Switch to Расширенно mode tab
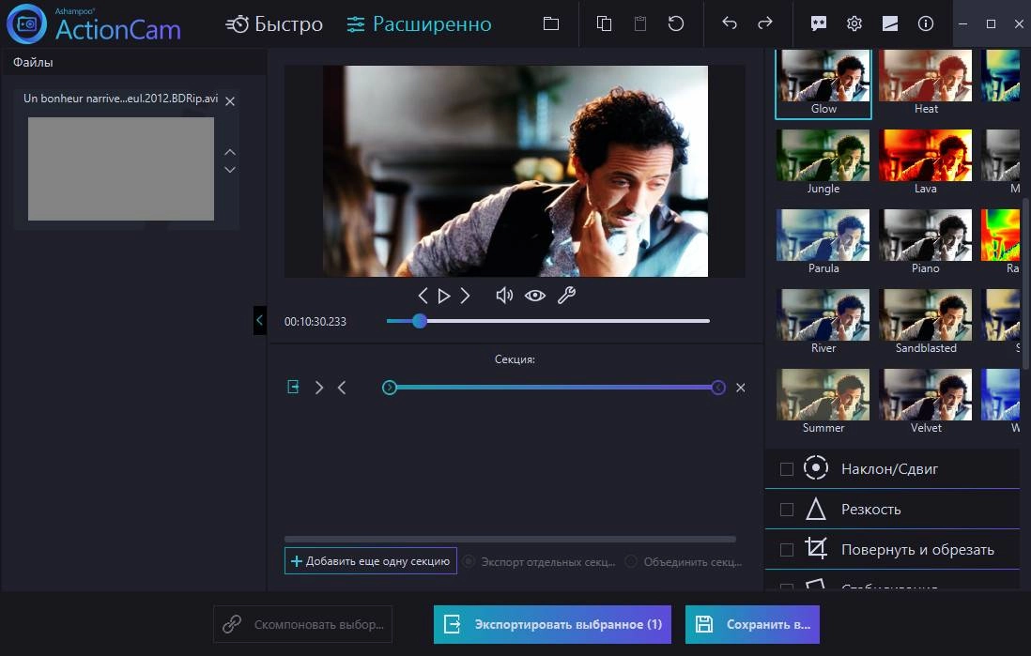This screenshot has width=1031, height=656. pyautogui.click(x=419, y=24)
